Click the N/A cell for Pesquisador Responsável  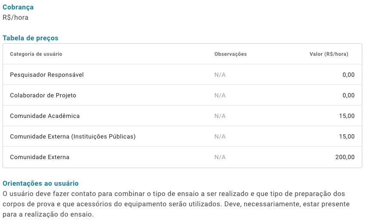[x=220, y=75]
